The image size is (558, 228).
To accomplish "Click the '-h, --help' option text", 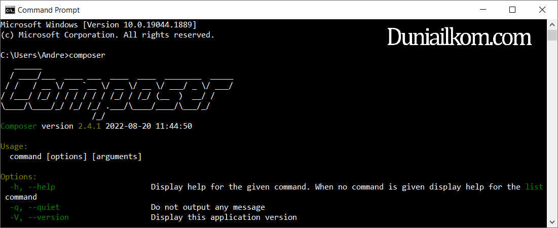I will (33, 187).
